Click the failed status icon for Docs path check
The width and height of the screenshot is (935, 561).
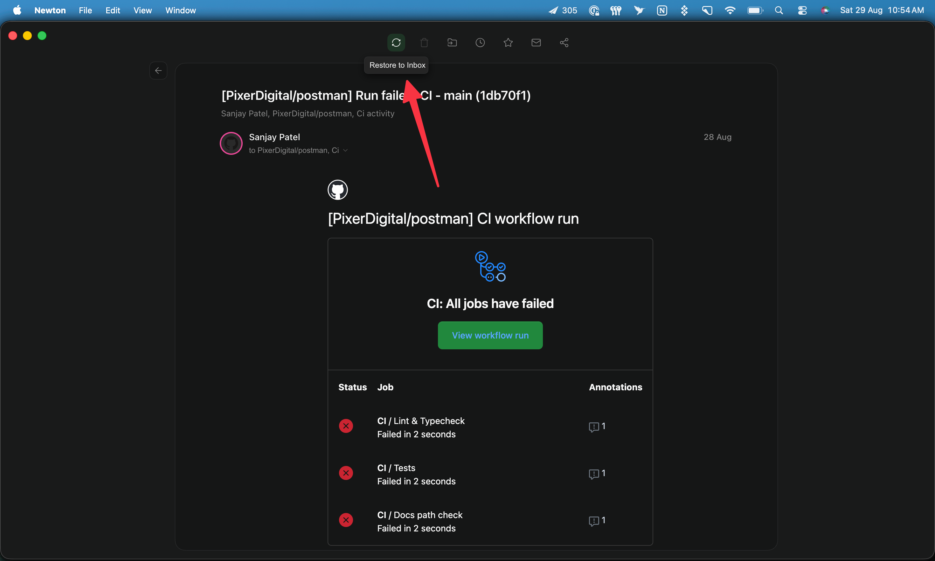(x=346, y=520)
